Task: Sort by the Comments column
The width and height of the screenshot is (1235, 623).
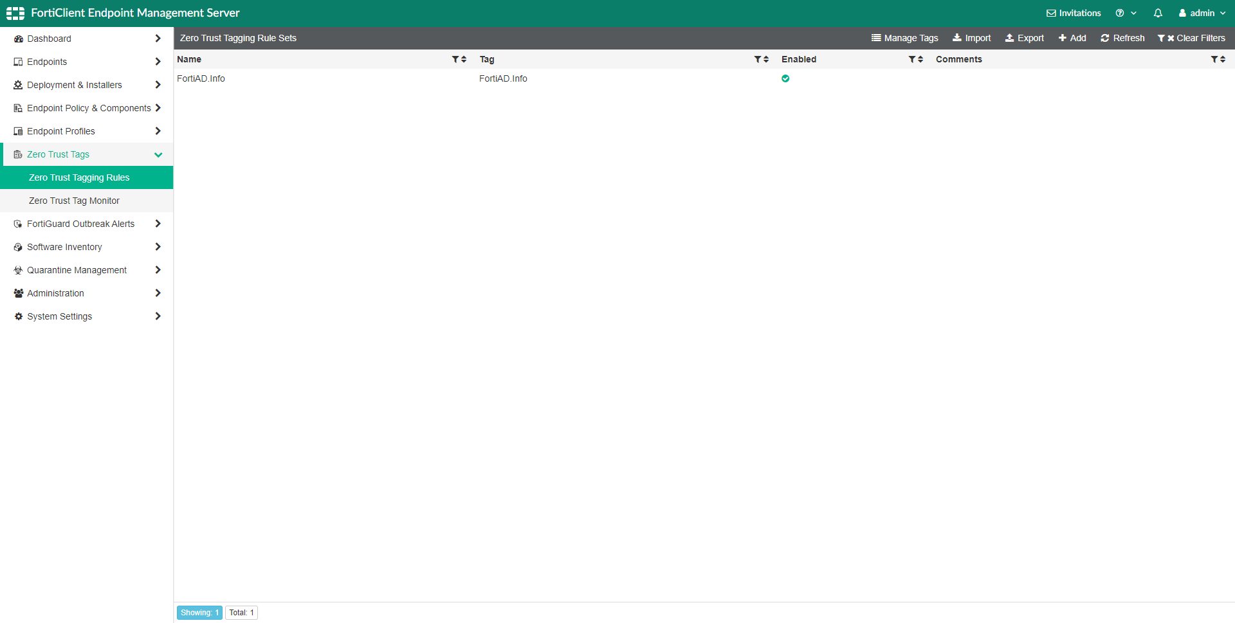Action: (x=1223, y=59)
